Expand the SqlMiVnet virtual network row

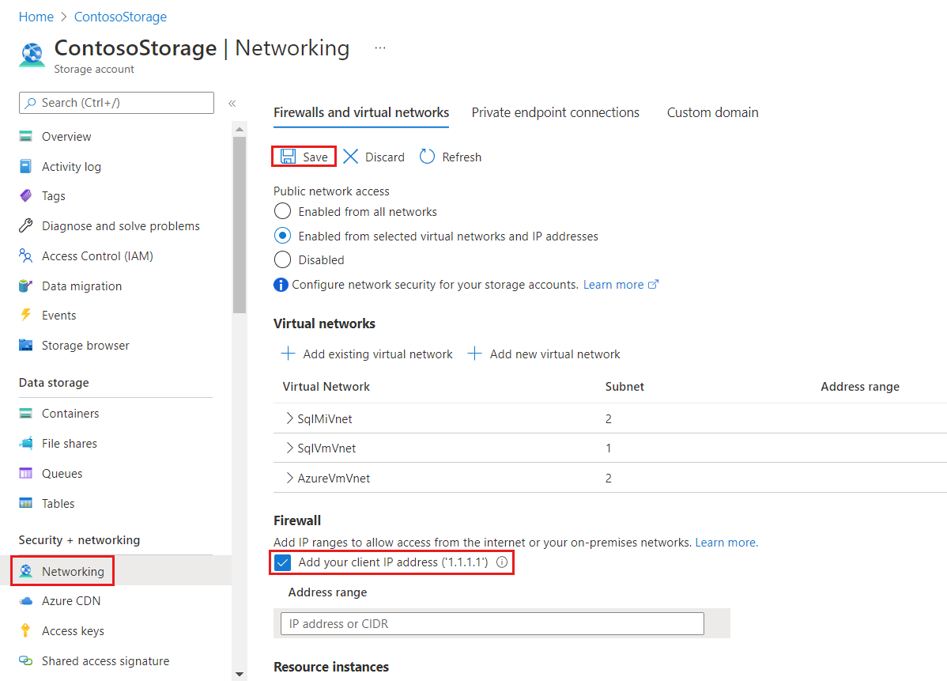pos(289,418)
